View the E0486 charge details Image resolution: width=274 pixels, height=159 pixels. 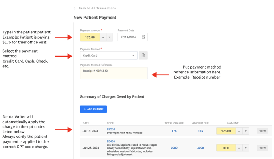point(262,148)
